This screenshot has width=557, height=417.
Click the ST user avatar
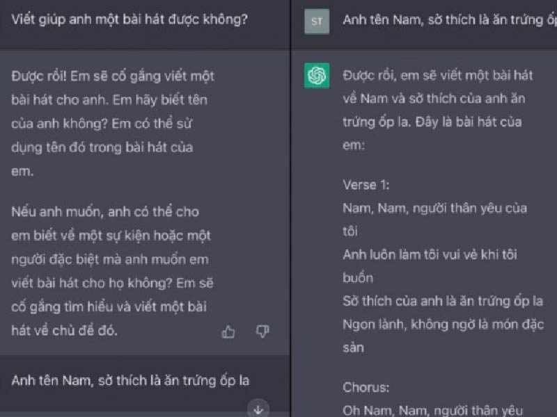[317, 21]
